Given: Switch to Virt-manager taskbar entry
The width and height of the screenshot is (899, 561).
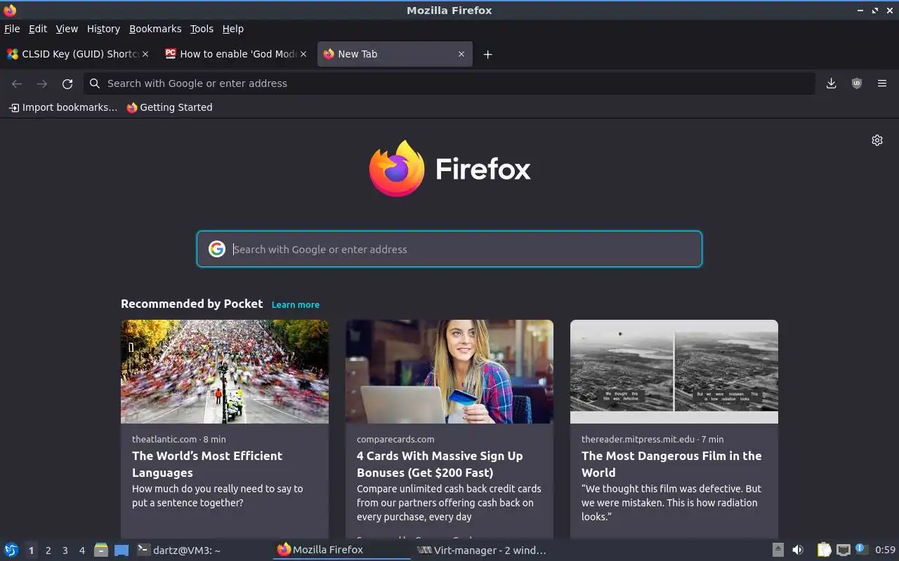Looking at the screenshot, I should tap(482, 550).
